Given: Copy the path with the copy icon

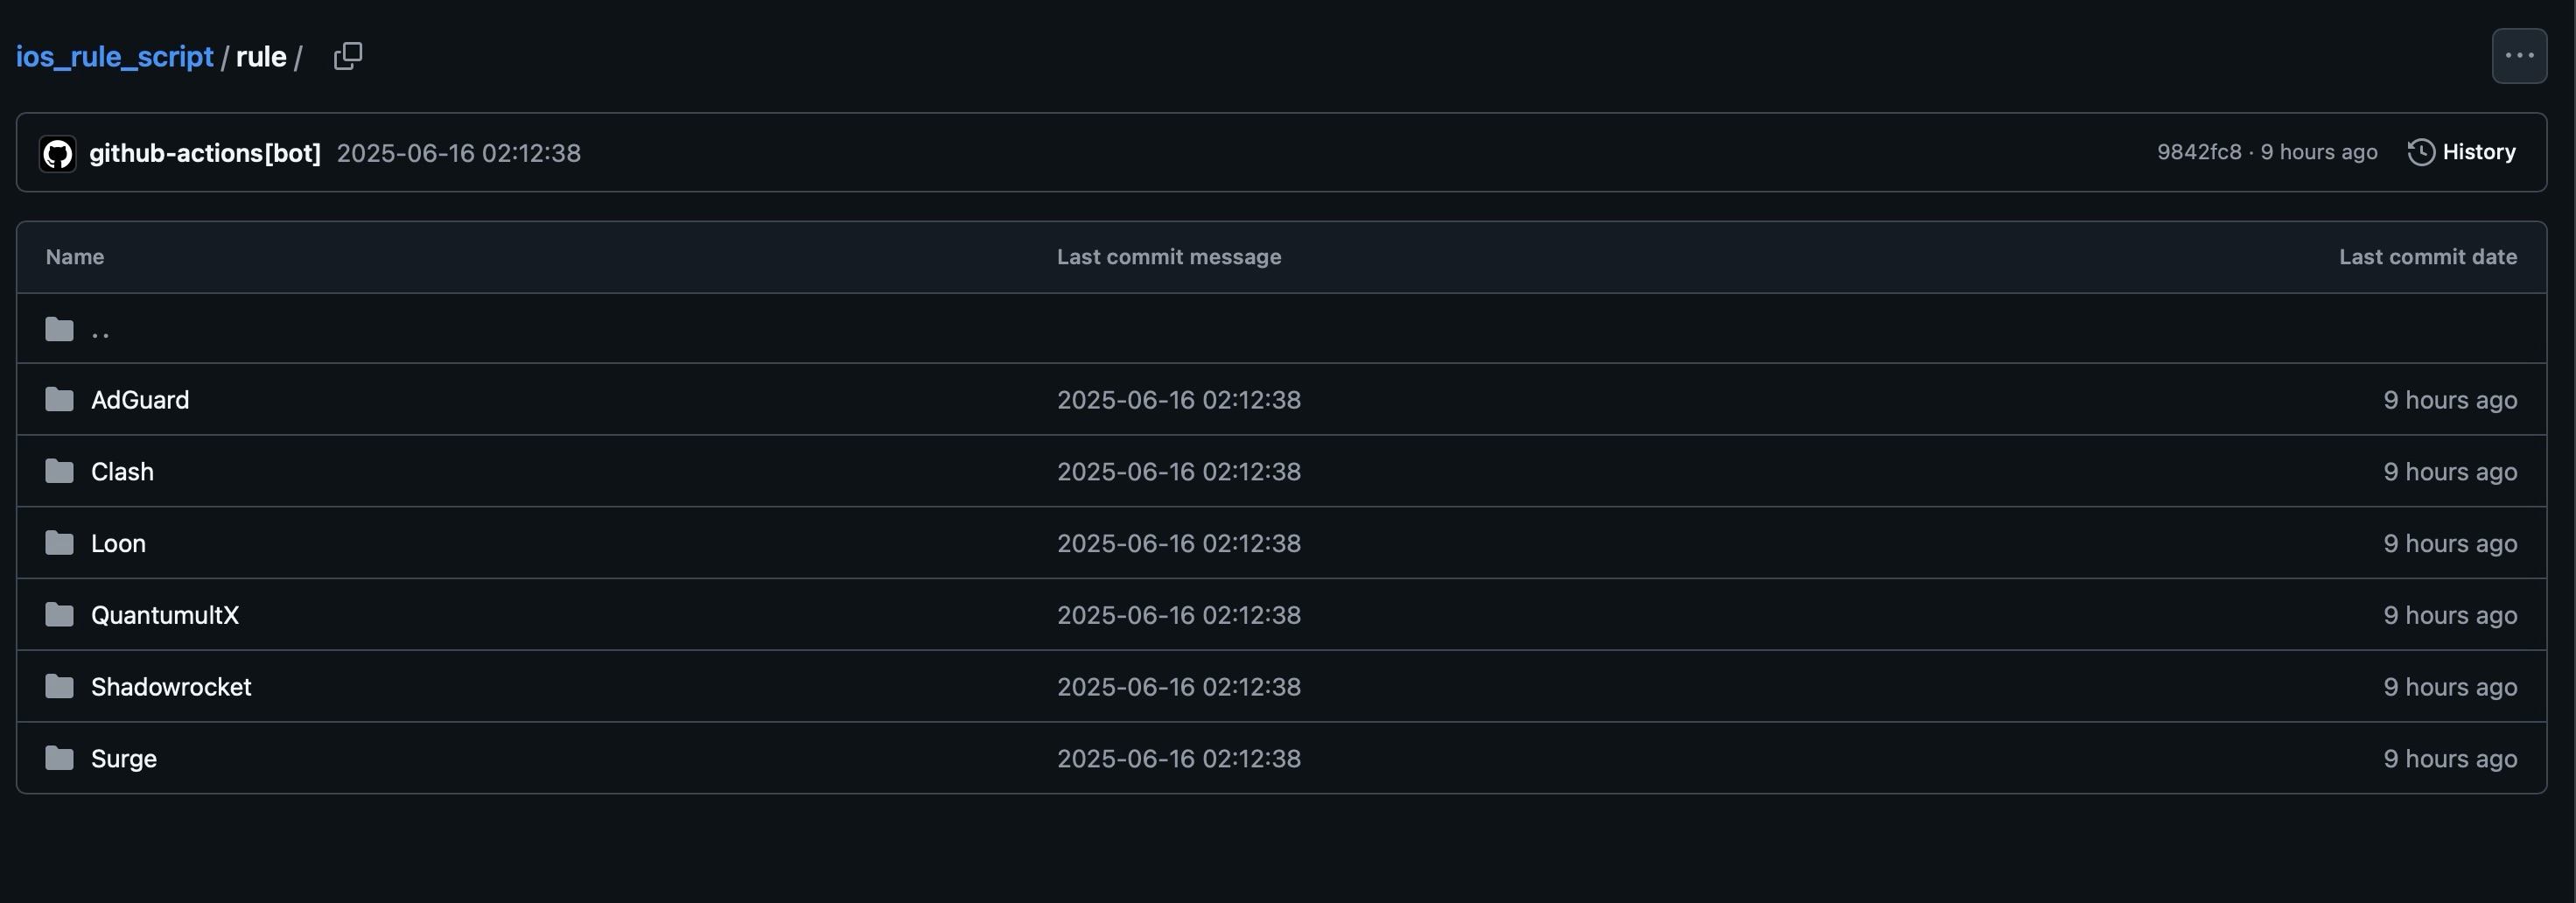Looking at the screenshot, I should point(348,56).
